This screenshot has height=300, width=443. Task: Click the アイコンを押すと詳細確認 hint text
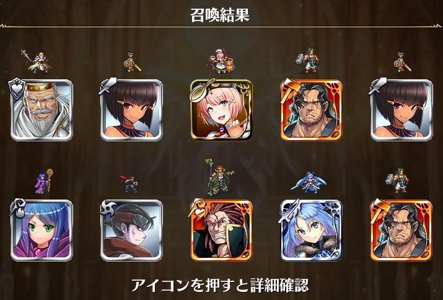[x=220, y=285]
